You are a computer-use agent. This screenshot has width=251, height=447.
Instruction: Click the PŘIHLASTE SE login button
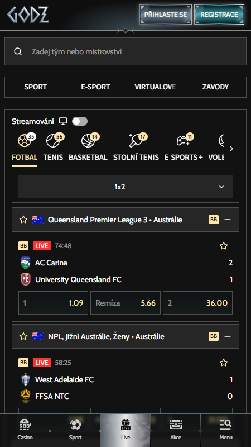166,15
